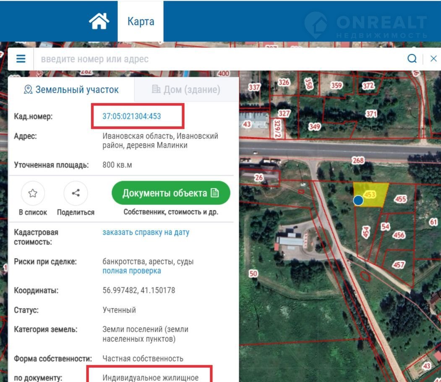Add parcel to list with star icon

(x=33, y=193)
